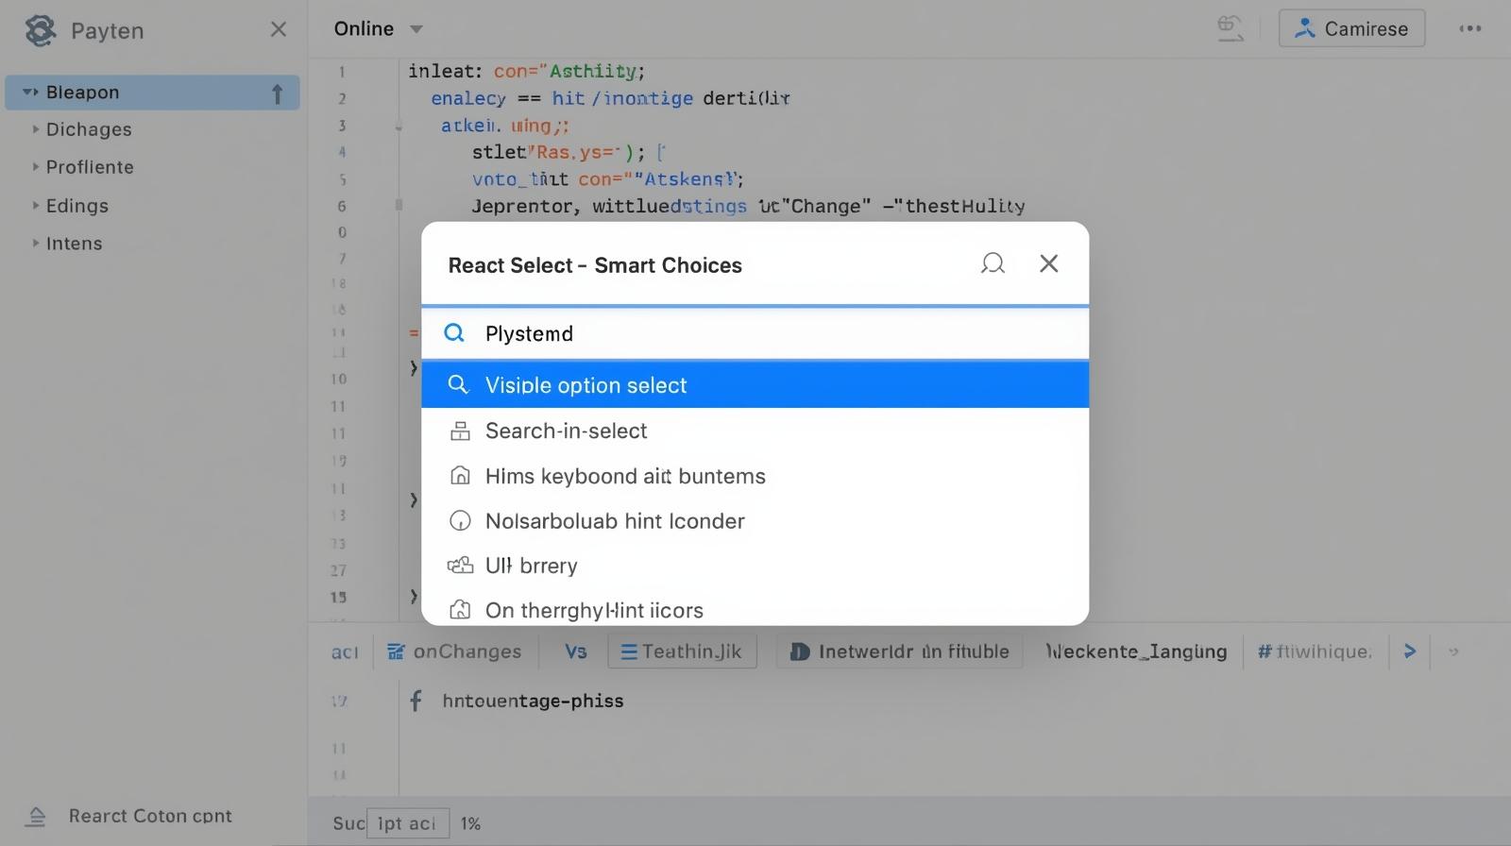
Task: Open the three-dots more options menu
Action: (x=1469, y=28)
